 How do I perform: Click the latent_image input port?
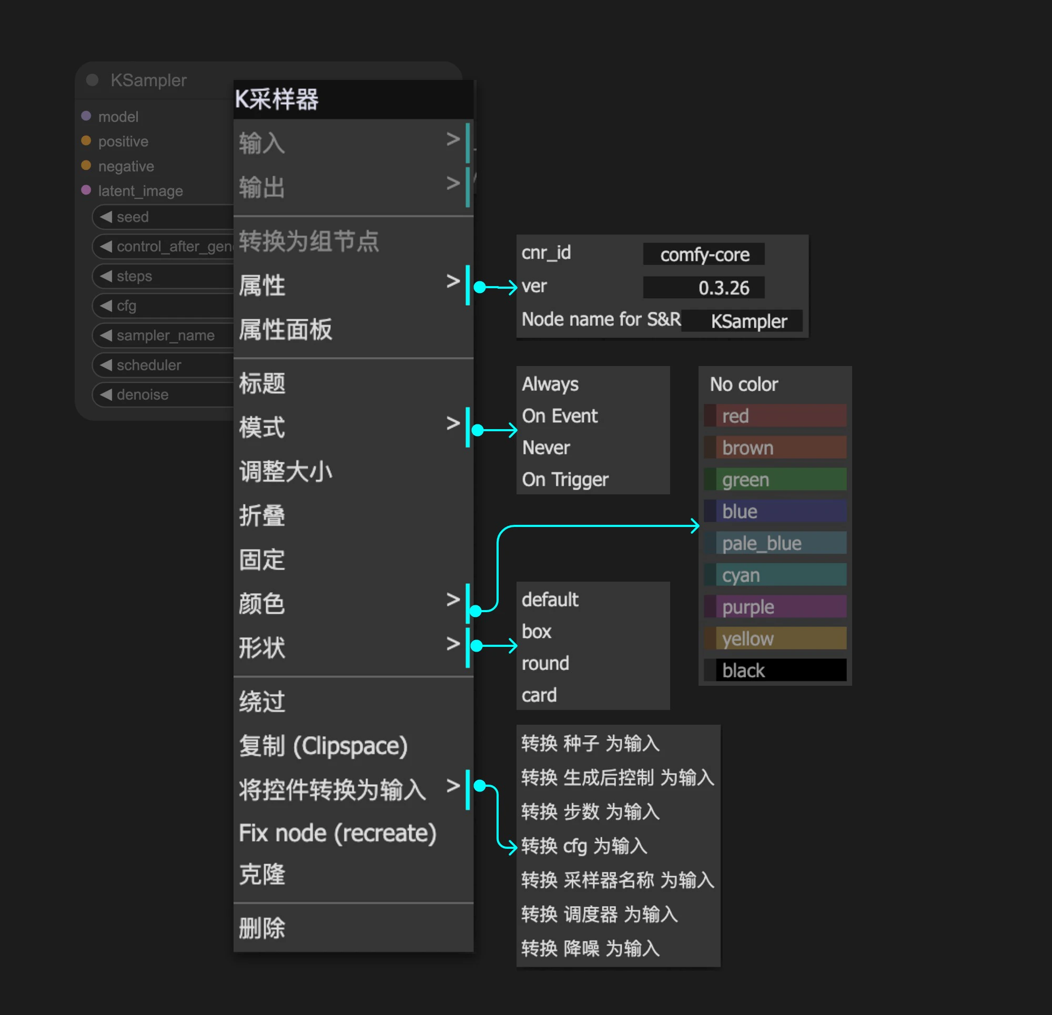(87, 190)
